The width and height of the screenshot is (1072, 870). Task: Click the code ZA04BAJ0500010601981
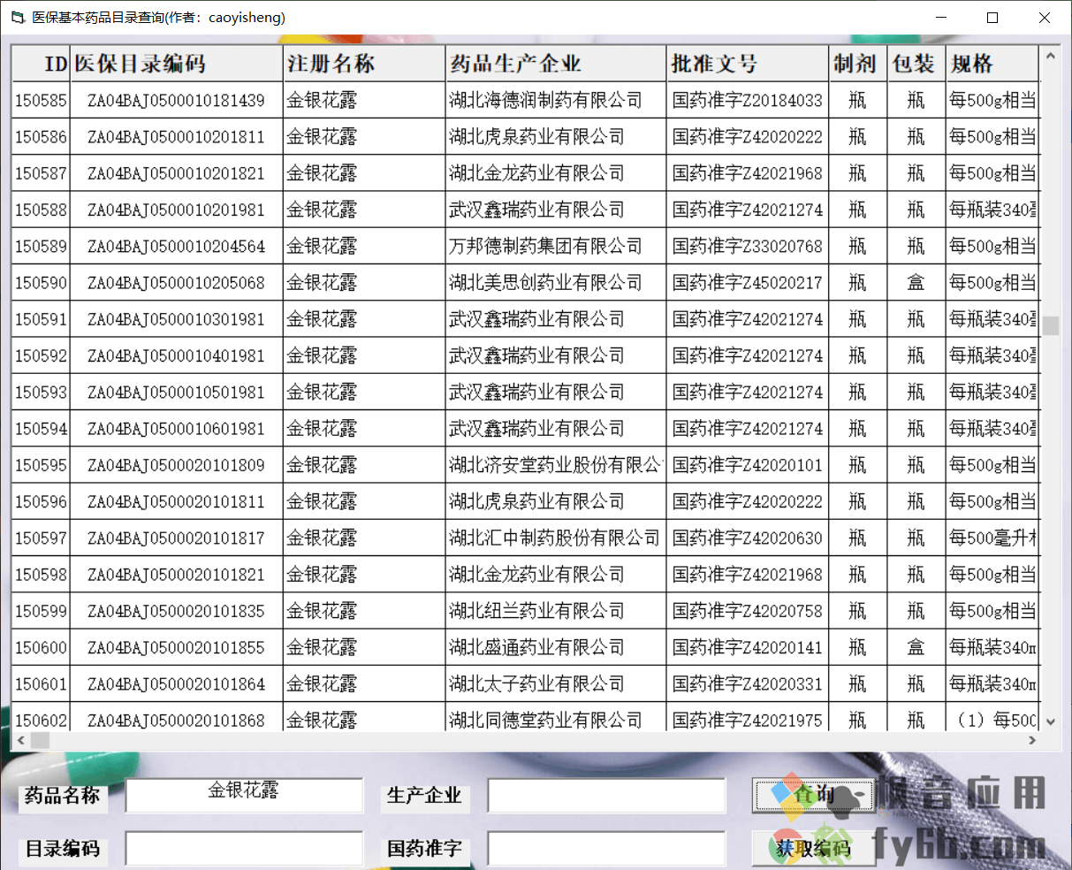pyautogui.click(x=177, y=429)
